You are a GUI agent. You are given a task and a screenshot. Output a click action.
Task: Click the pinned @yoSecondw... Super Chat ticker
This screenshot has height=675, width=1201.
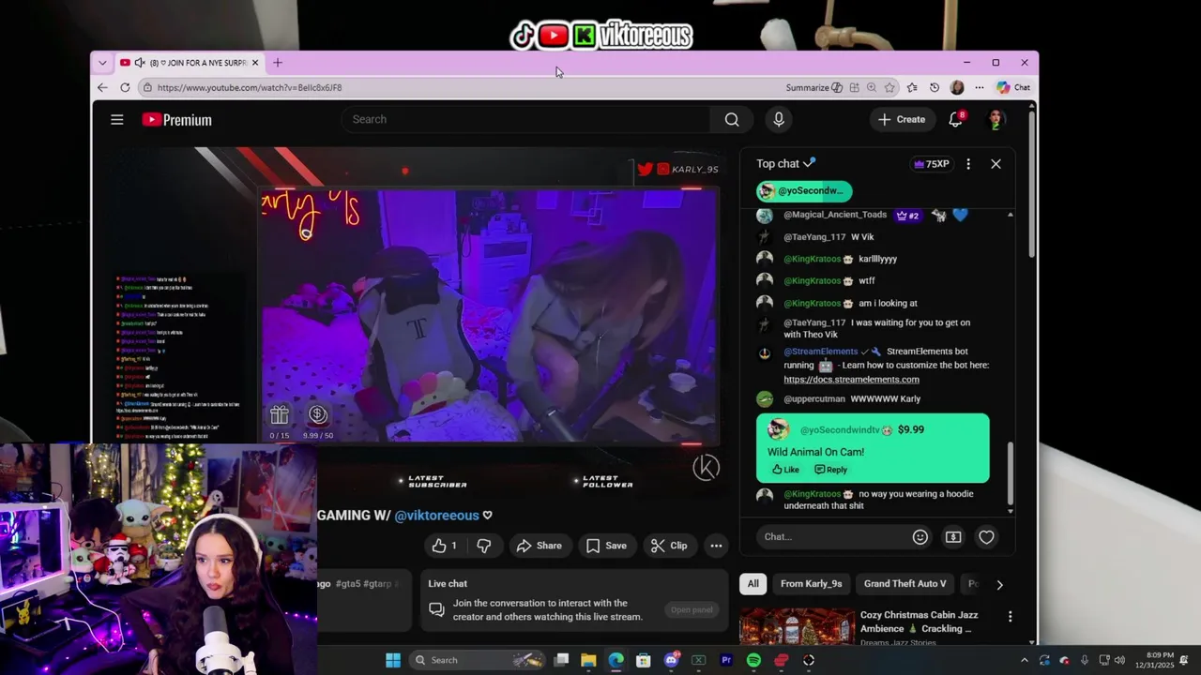tap(804, 190)
